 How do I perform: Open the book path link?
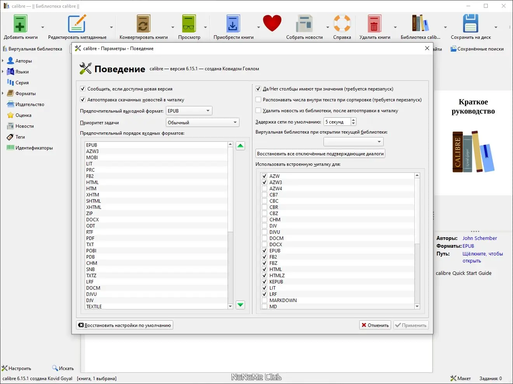pos(483,257)
